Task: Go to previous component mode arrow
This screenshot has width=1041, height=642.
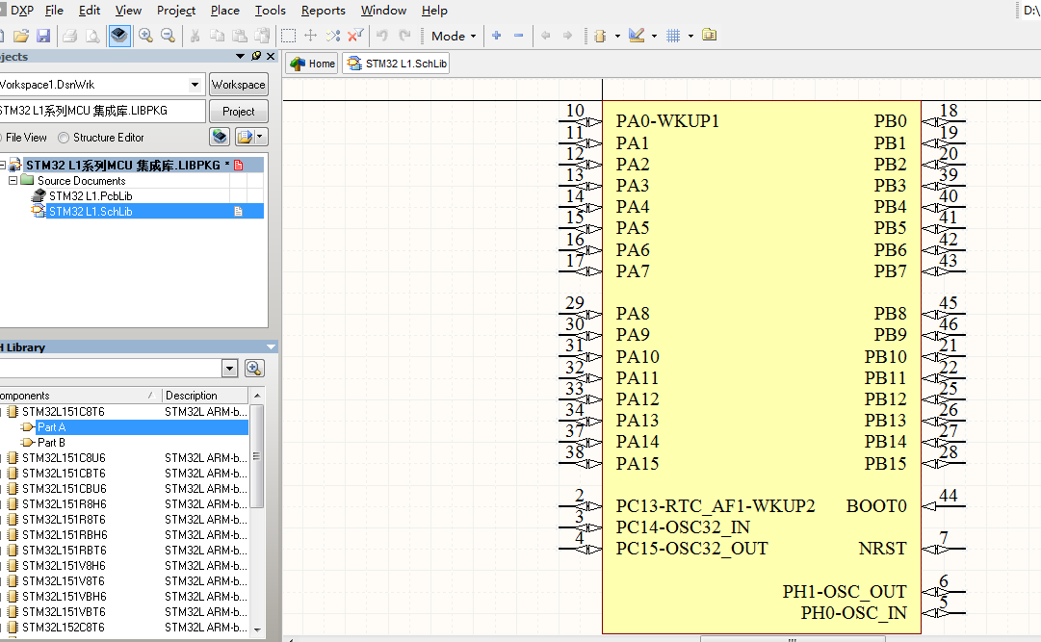Action: tap(546, 36)
